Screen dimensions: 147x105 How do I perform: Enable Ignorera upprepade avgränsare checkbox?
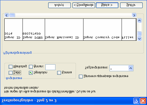[81, 77]
